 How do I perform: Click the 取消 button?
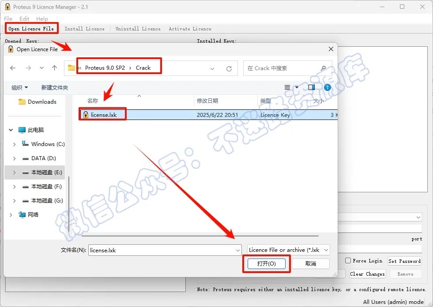[x=311, y=264]
